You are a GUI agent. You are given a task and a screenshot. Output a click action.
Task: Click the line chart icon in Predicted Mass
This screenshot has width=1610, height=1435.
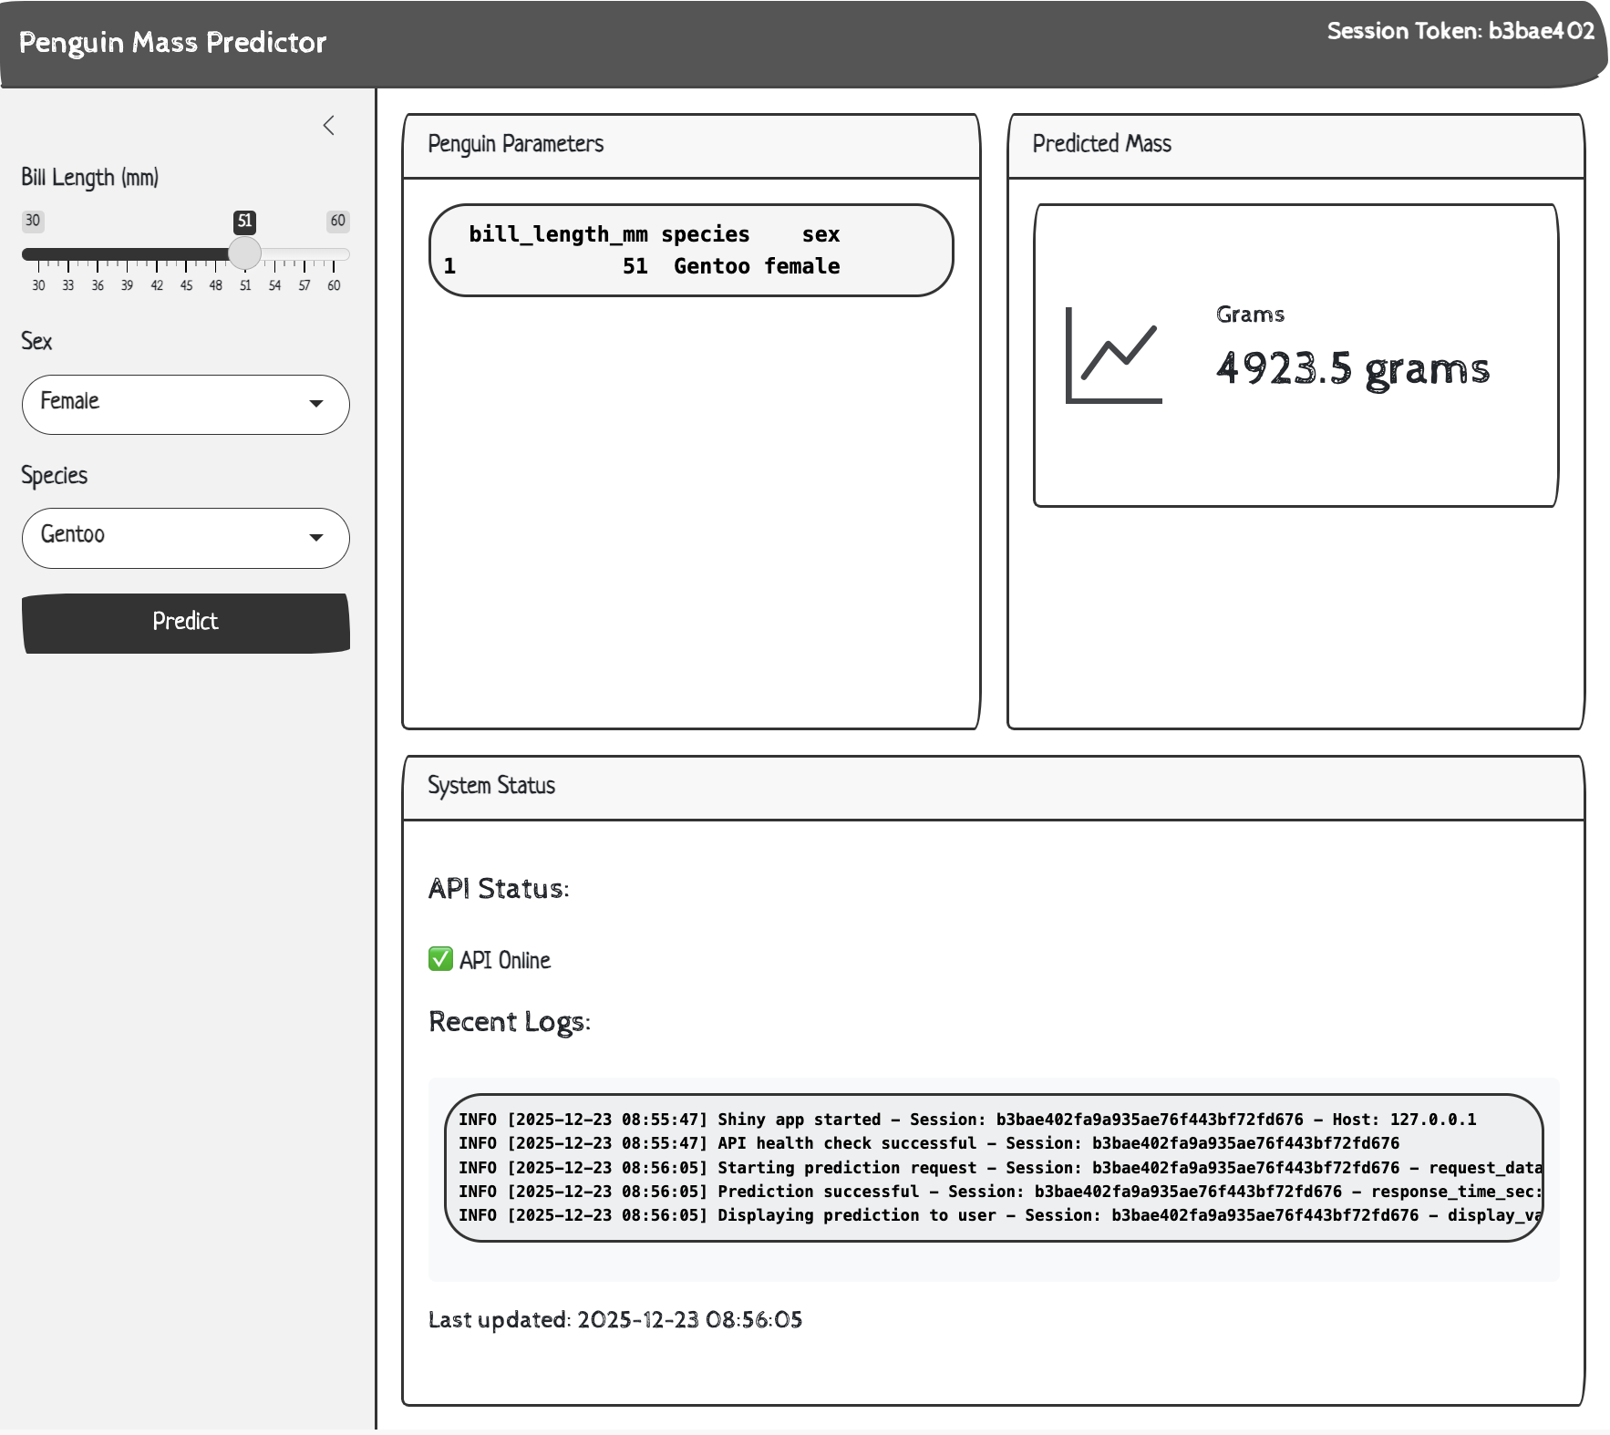tap(1114, 356)
